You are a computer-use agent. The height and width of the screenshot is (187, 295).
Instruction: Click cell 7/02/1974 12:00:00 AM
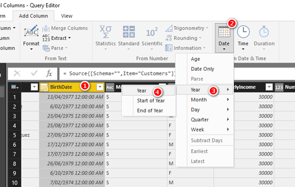(72, 183)
